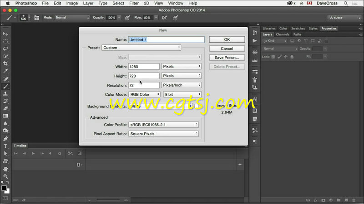364x204 pixels.
Task: Click Cancel in the New dialog
Action: point(227,49)
